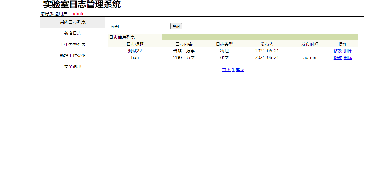The image size is (384, 172).
Task: Click the 日志标题 column header
Action: 135,44
